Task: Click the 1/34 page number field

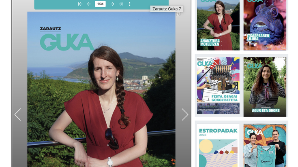Action: point(100,4)
